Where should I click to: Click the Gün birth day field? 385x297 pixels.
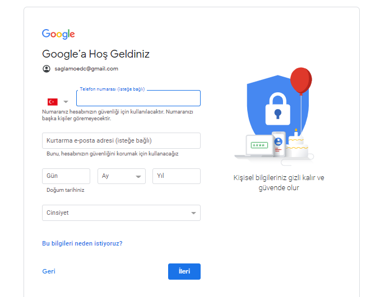coord(66,176)
